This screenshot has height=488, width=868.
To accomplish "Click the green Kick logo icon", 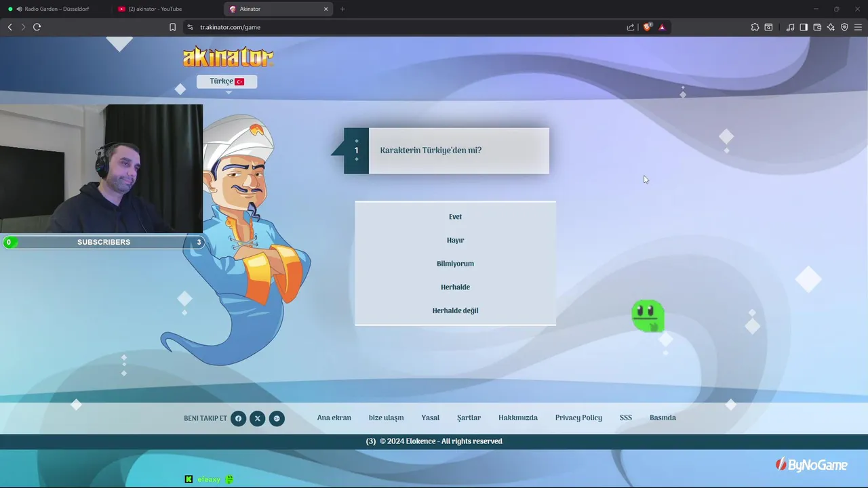I will tap(189, 479).
